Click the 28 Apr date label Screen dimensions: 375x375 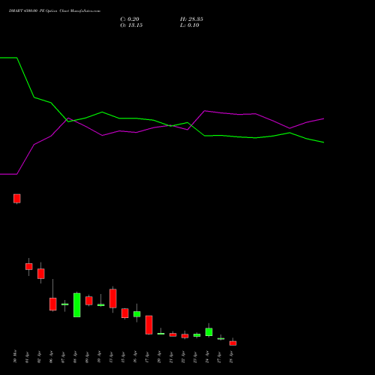tap(231, 357)
